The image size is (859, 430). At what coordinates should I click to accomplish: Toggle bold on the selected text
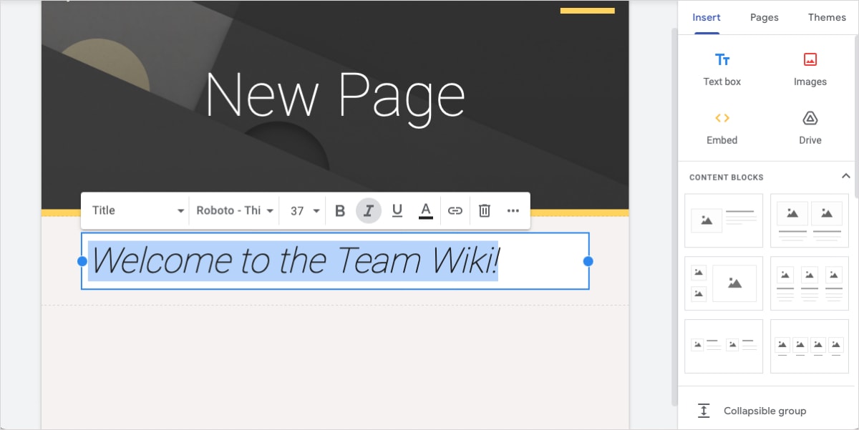click(340, 210)
